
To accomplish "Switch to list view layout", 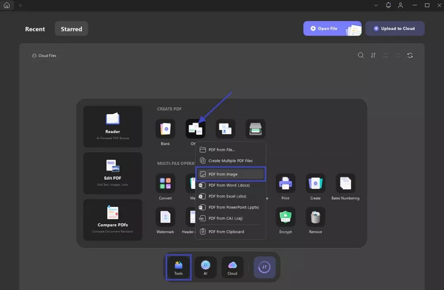I will [x=385, y=55].
